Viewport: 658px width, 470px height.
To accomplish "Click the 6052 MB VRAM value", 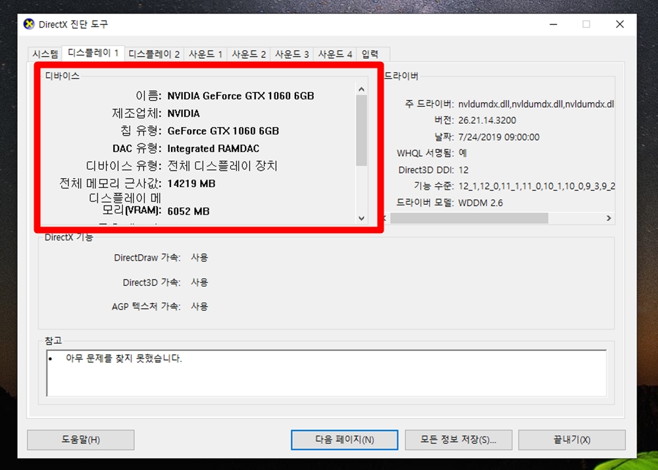I will (188, 211).
